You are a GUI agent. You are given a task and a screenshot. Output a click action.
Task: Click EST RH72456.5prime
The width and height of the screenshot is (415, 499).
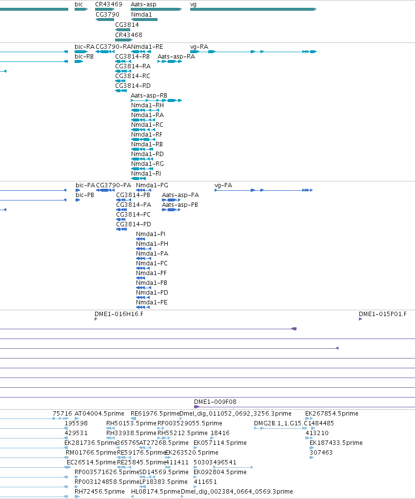[77, 497]
